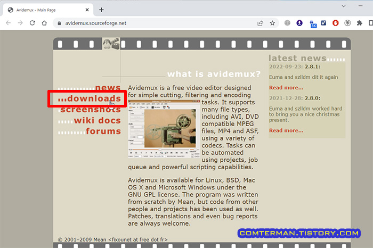Read more about the 2.8.1 release
The height and width of the screenshot is (248, 373).
286,88
